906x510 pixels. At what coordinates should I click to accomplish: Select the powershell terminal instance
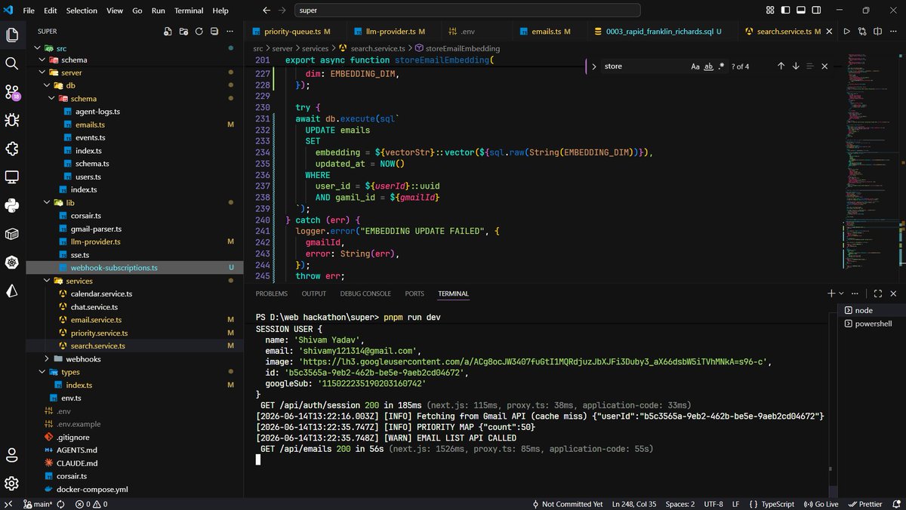873,324
